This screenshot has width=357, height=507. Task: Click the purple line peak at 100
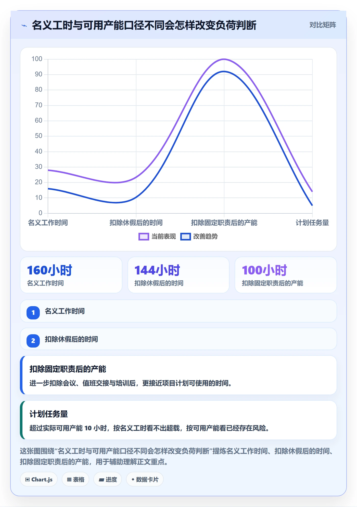[224, 59]
